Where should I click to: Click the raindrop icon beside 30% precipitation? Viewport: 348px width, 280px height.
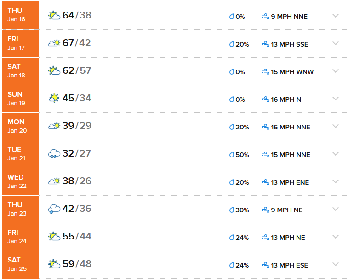coord(232,210)
